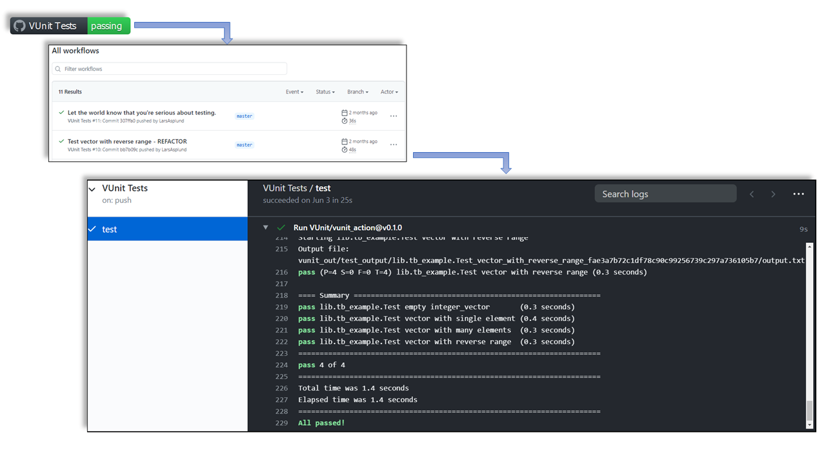Viewport: 826px width, 464px height.
Task: Click the VUnit Tests breadcrumb in the log header
Action: pos(285,188)
